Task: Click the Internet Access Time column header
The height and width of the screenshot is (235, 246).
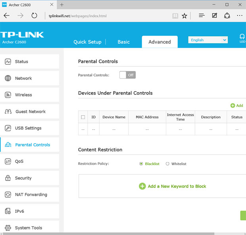Action: (x=181, y=117)
